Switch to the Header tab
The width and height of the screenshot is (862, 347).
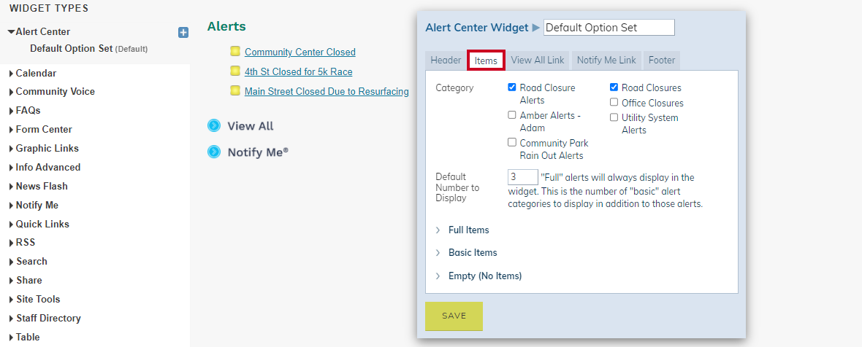[446, 61]
